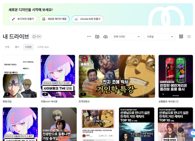The height and width of the screenshot is (141, 195).
Task: Select the 폴더 tab
Action: click(17, 47)
